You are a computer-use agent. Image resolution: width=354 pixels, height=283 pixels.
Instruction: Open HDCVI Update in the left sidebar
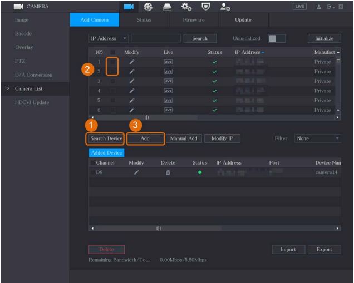[x=32, y=102]
